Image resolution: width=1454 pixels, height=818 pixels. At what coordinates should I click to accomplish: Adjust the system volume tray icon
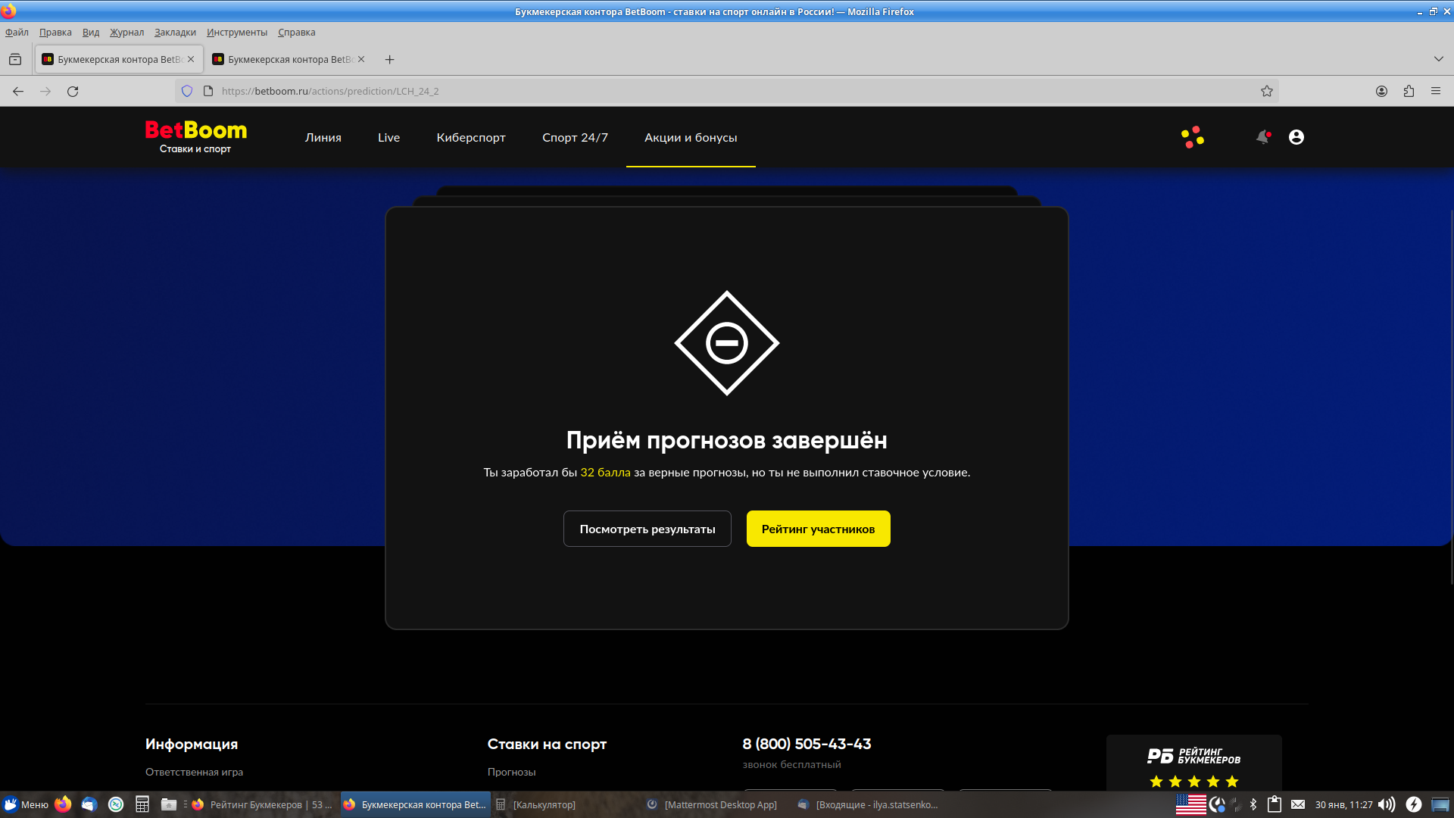[1386, 804]
